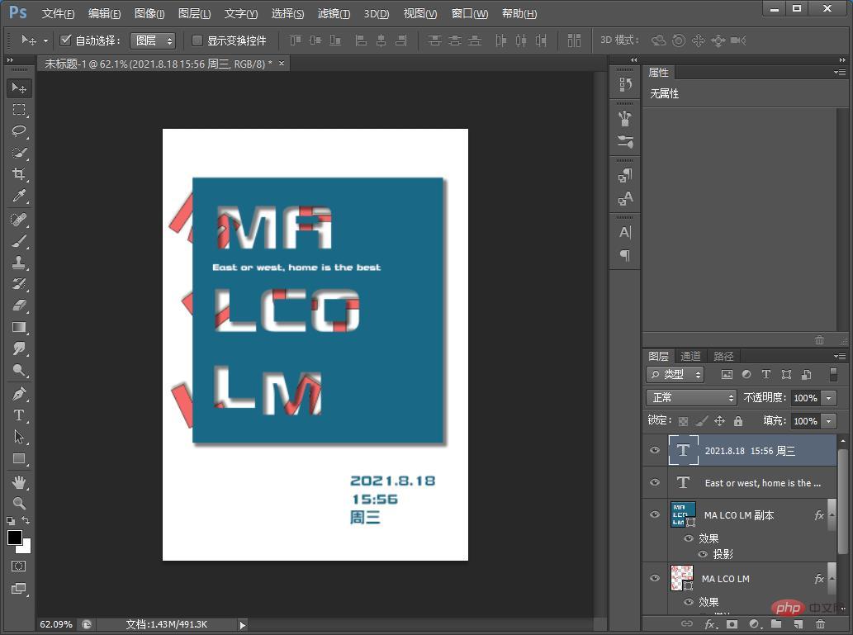Create a new group folder
853x635 pixels.
pyautogui.click(x=776, y=623)
